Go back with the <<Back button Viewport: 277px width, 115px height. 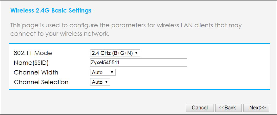(x=228, y=108)
